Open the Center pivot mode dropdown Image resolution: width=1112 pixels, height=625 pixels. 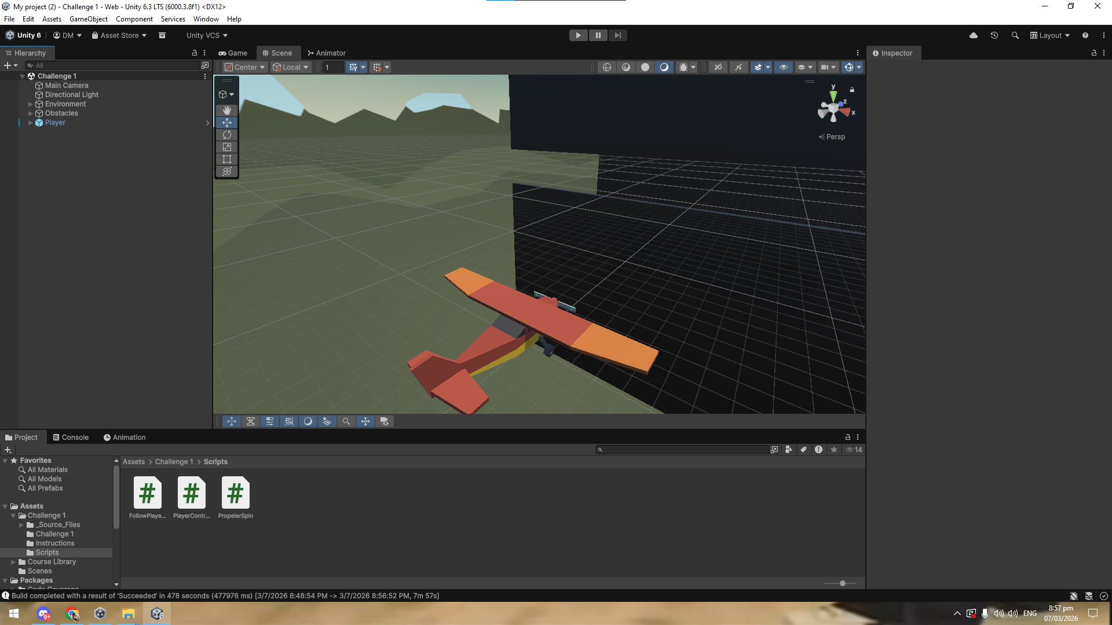245,67
